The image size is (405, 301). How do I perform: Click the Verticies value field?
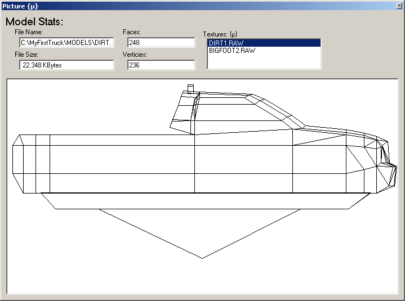coord(161,65)
